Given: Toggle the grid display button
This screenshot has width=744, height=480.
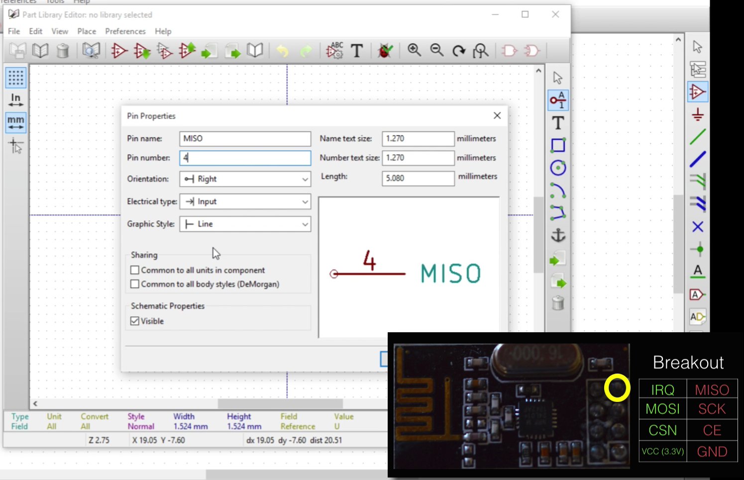Looking at the screenshot, I should (16, 78).
